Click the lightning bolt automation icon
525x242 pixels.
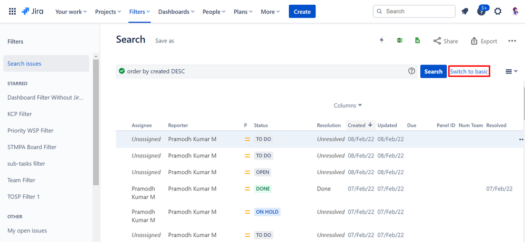click(382, 41)
